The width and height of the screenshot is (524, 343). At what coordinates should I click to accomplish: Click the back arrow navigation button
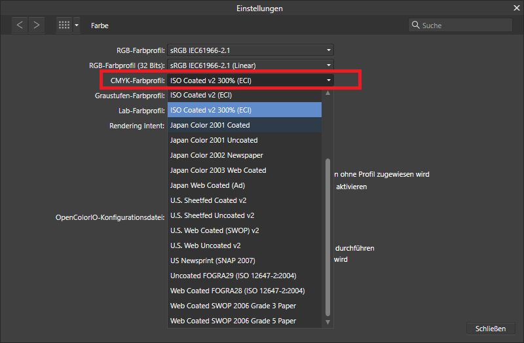(x=20, y=25)
